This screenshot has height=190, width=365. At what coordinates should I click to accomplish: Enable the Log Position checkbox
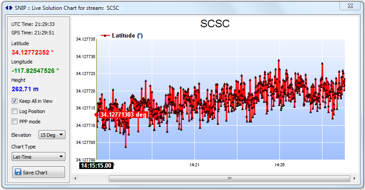pyautogui.click(x=15, y=111)
